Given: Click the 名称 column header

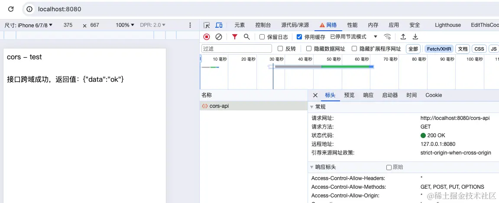Looking at the screenshot, I should (x=253, y=95).
